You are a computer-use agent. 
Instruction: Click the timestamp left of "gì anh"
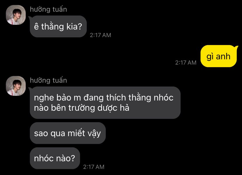click(x=186, y=63)
